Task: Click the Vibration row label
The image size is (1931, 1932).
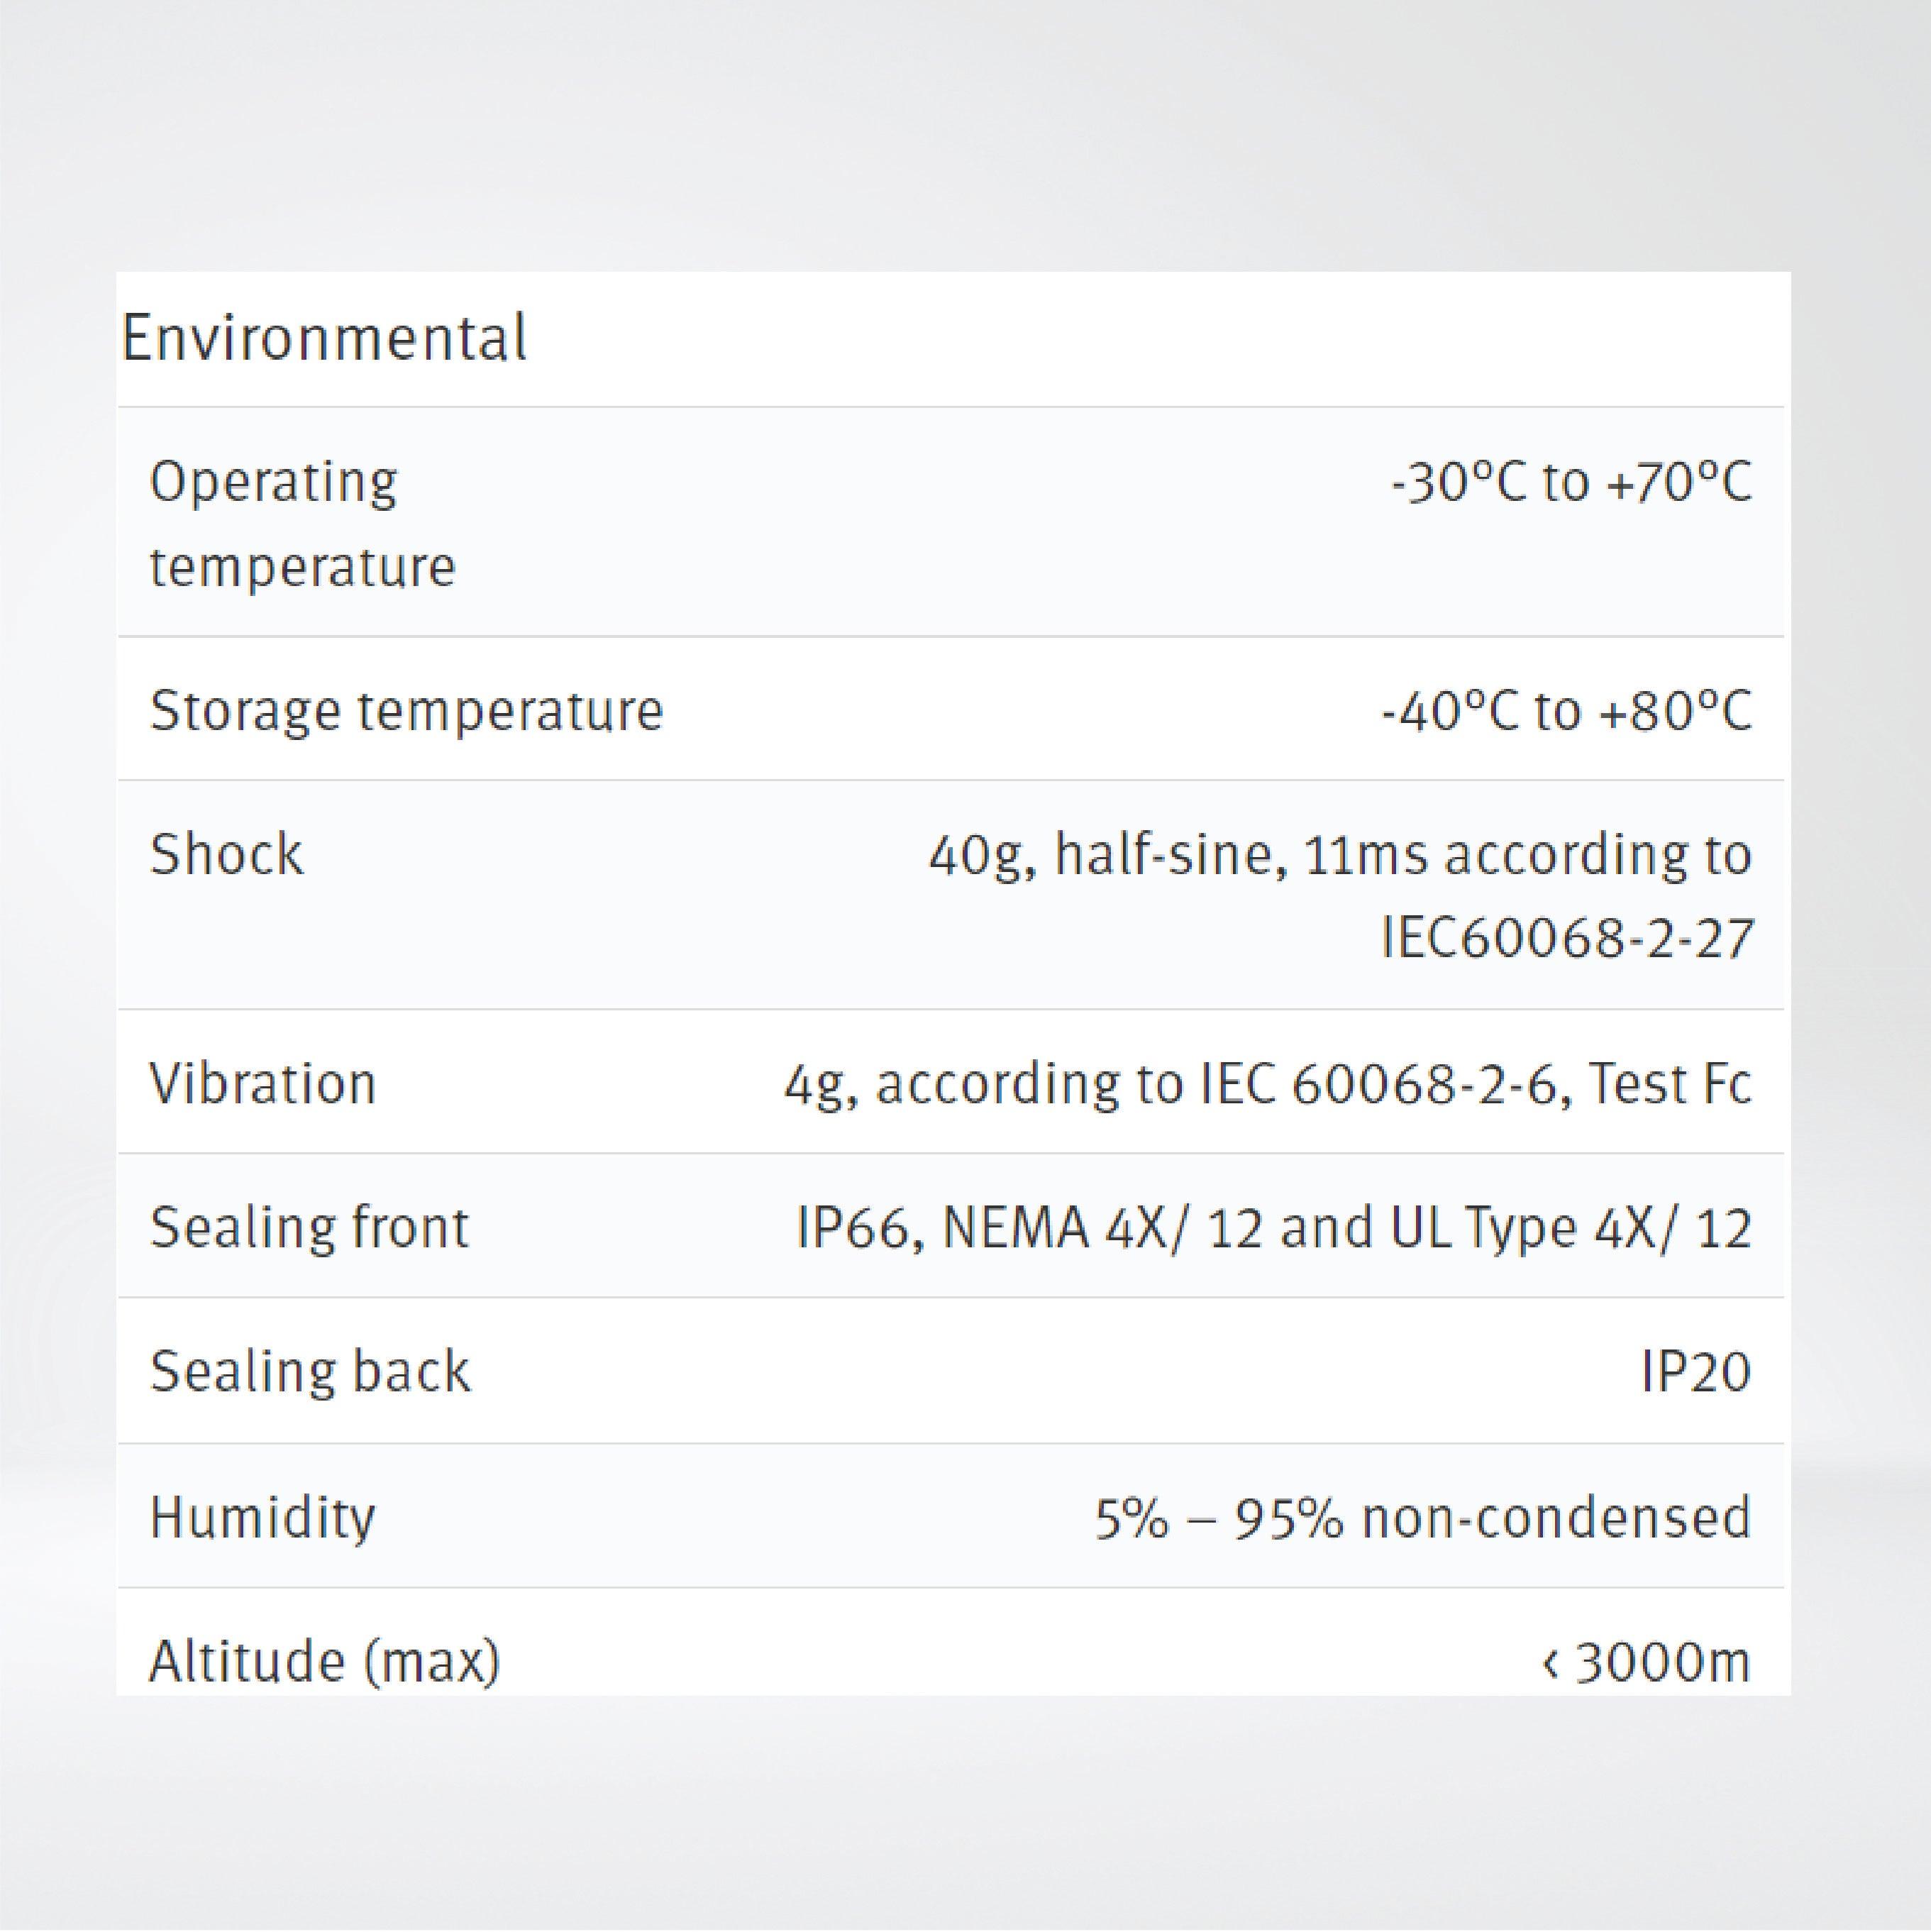Action: tap(263, 1083)
